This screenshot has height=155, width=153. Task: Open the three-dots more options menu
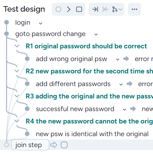point(134,9)
